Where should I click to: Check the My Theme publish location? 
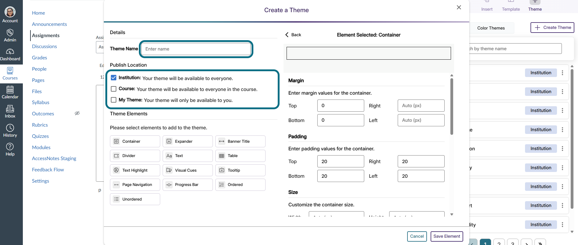coord(114,100)
